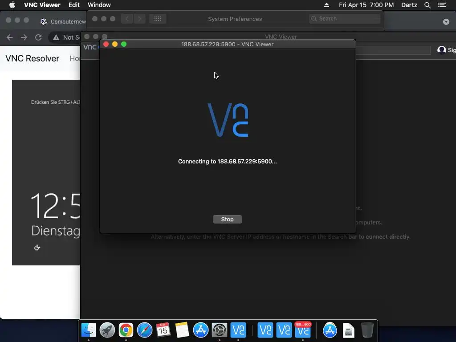The height and width of the screenshot is (342, 456).
Task: Open the leftmost VNC Viewer Dock icon
Action: tap(238, 330)
